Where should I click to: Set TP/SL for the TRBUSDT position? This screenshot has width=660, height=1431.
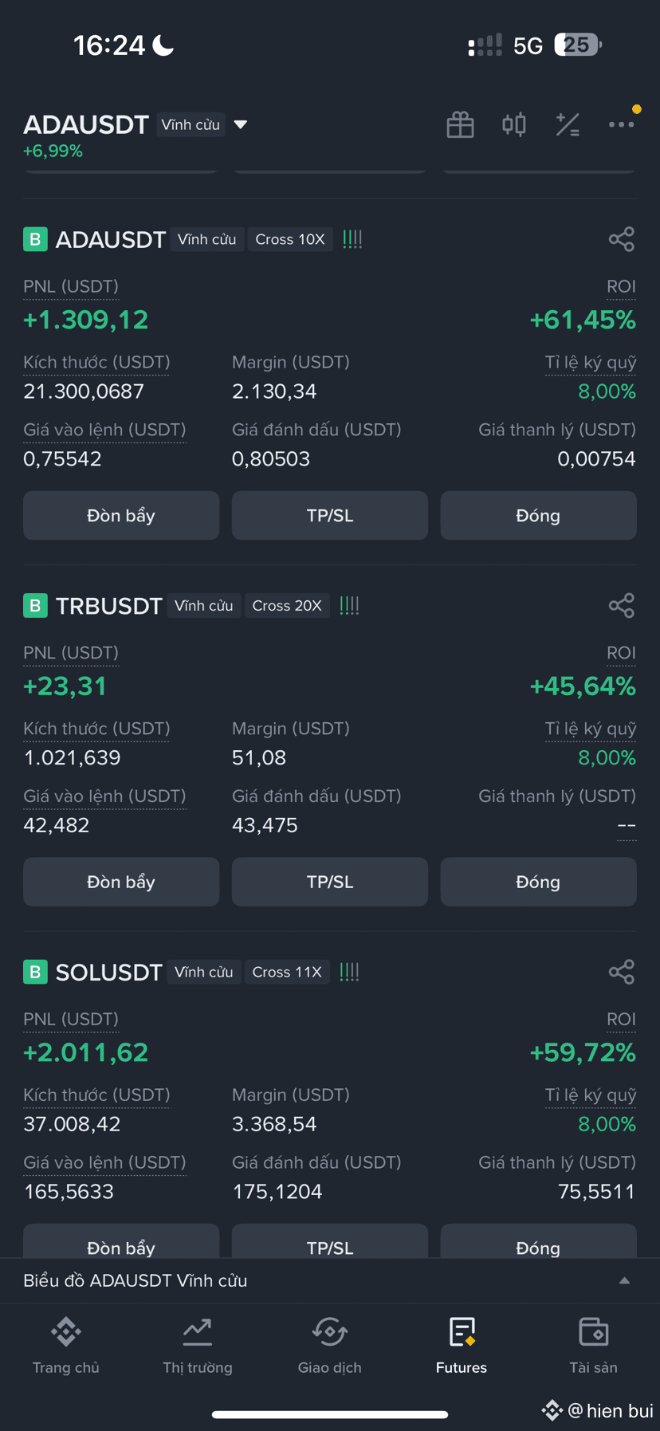click(330, 882)
